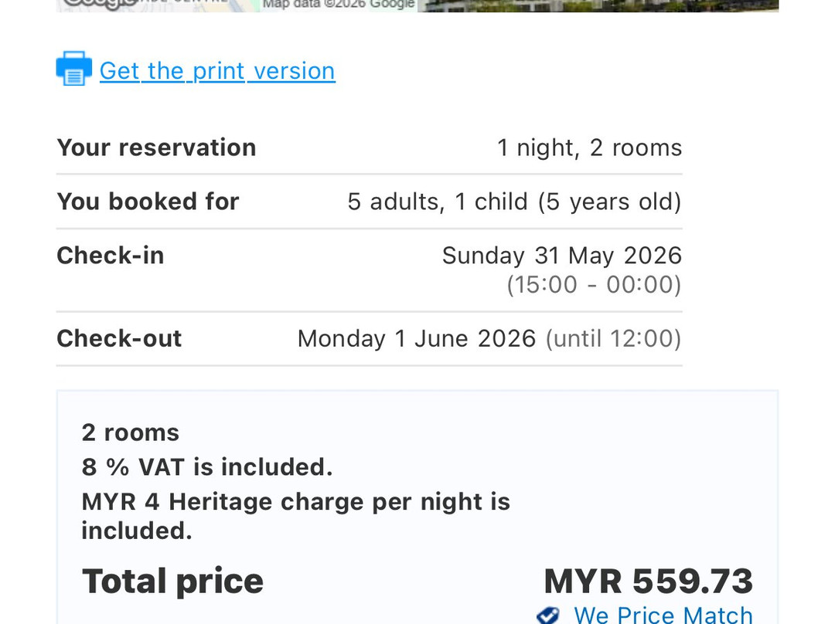
Task: Click the '(until 12:00)' checkout time
Action: click(x=613, y=339)
